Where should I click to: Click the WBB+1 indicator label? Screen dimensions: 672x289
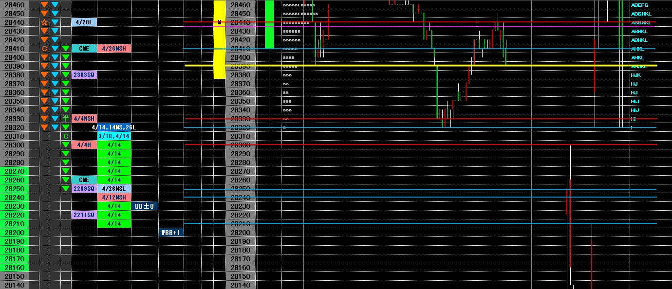point(171,233)
